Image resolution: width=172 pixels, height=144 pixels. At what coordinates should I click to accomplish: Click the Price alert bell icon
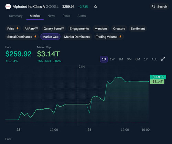18,28
